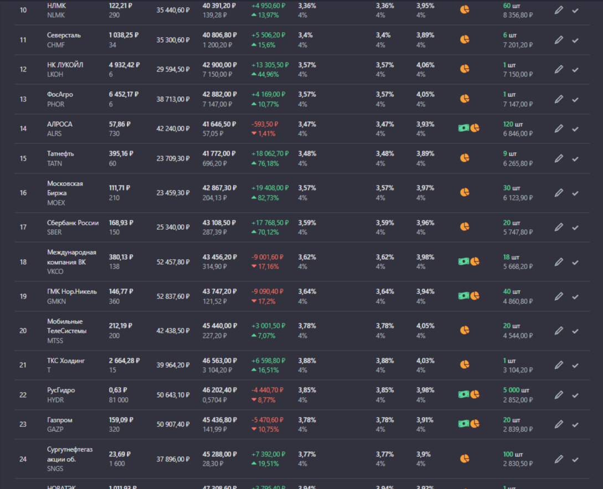
Task: Click the Московская Биржа stock name
Action: pyautogui.click(x=65, y=188)
